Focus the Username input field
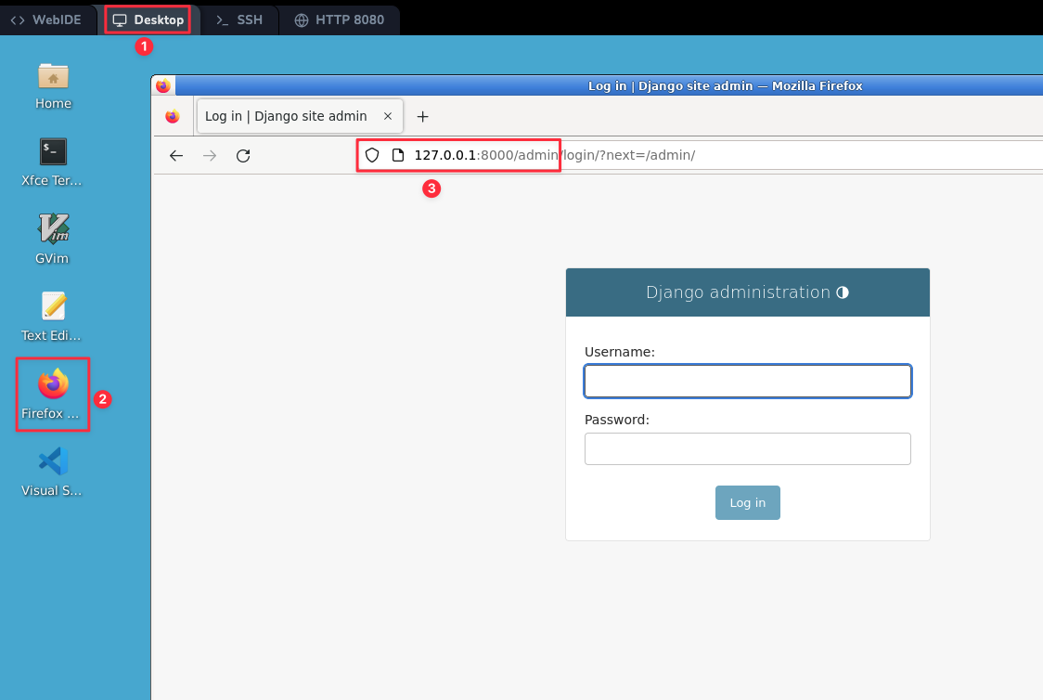 coord(747,382)
